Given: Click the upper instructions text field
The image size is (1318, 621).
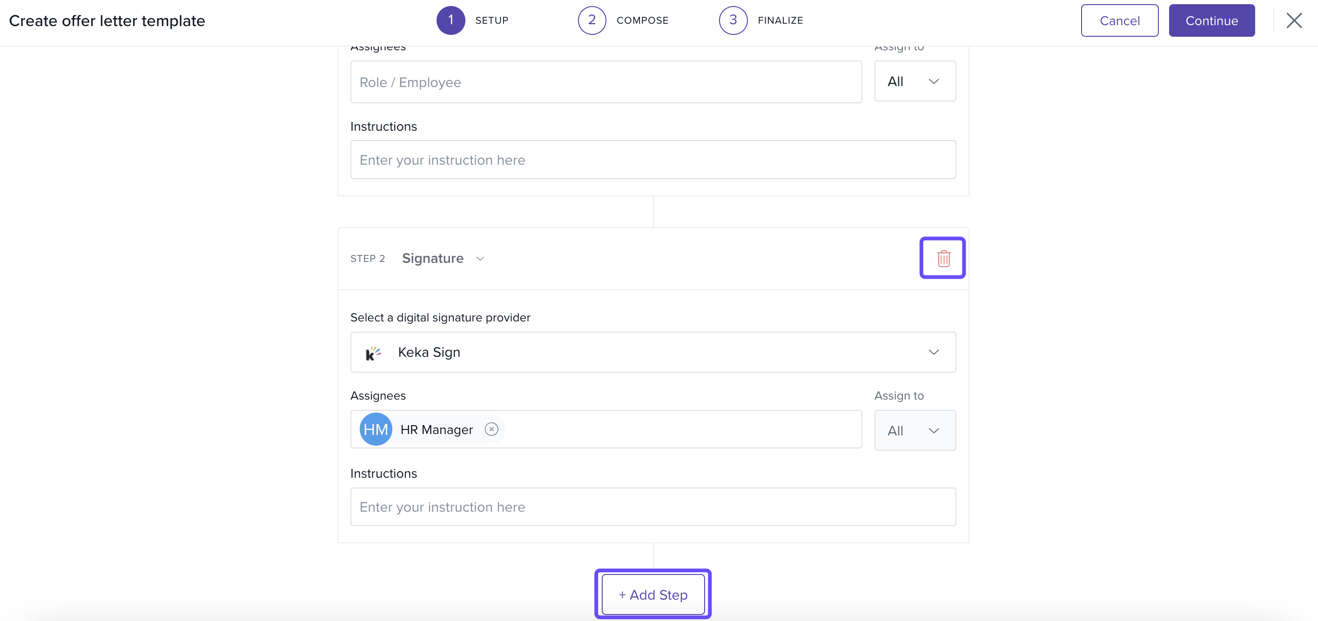Looking at the screenshot, I should pos(652,160).
